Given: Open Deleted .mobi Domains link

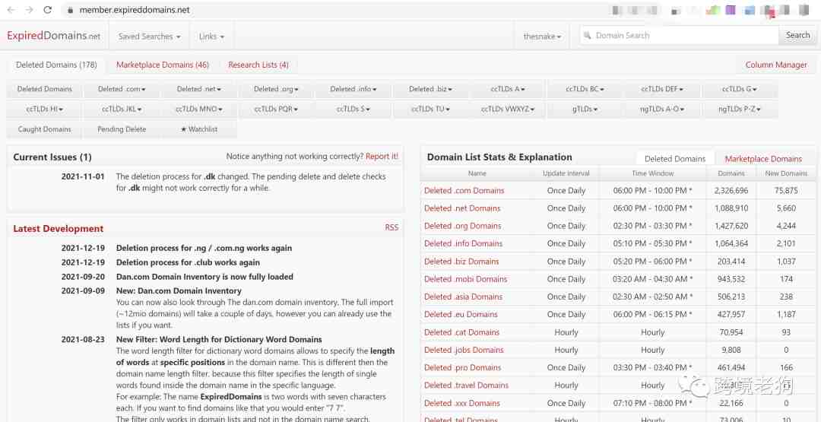Looking at the screenshot, I should point(465,279).
